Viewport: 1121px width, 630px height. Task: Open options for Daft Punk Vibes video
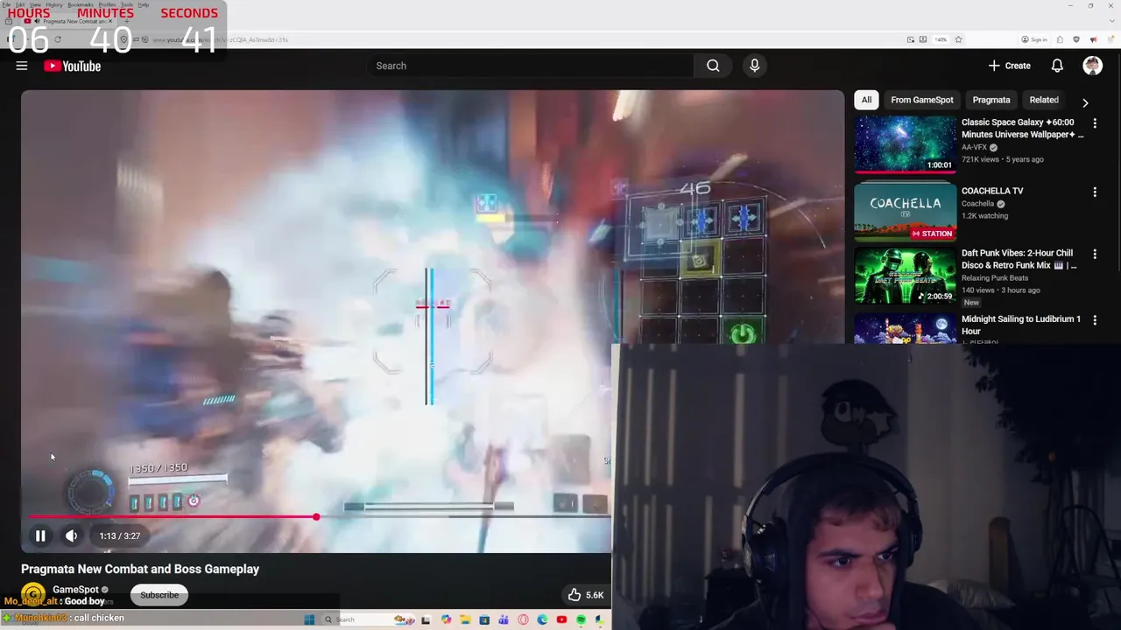click(x=1095, y=255)
